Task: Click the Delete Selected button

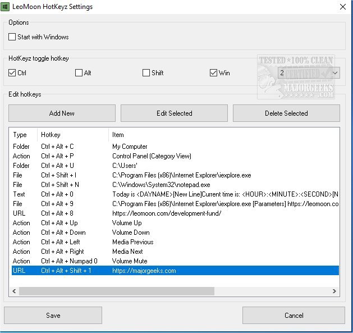Action: click(x=286, y=113)
